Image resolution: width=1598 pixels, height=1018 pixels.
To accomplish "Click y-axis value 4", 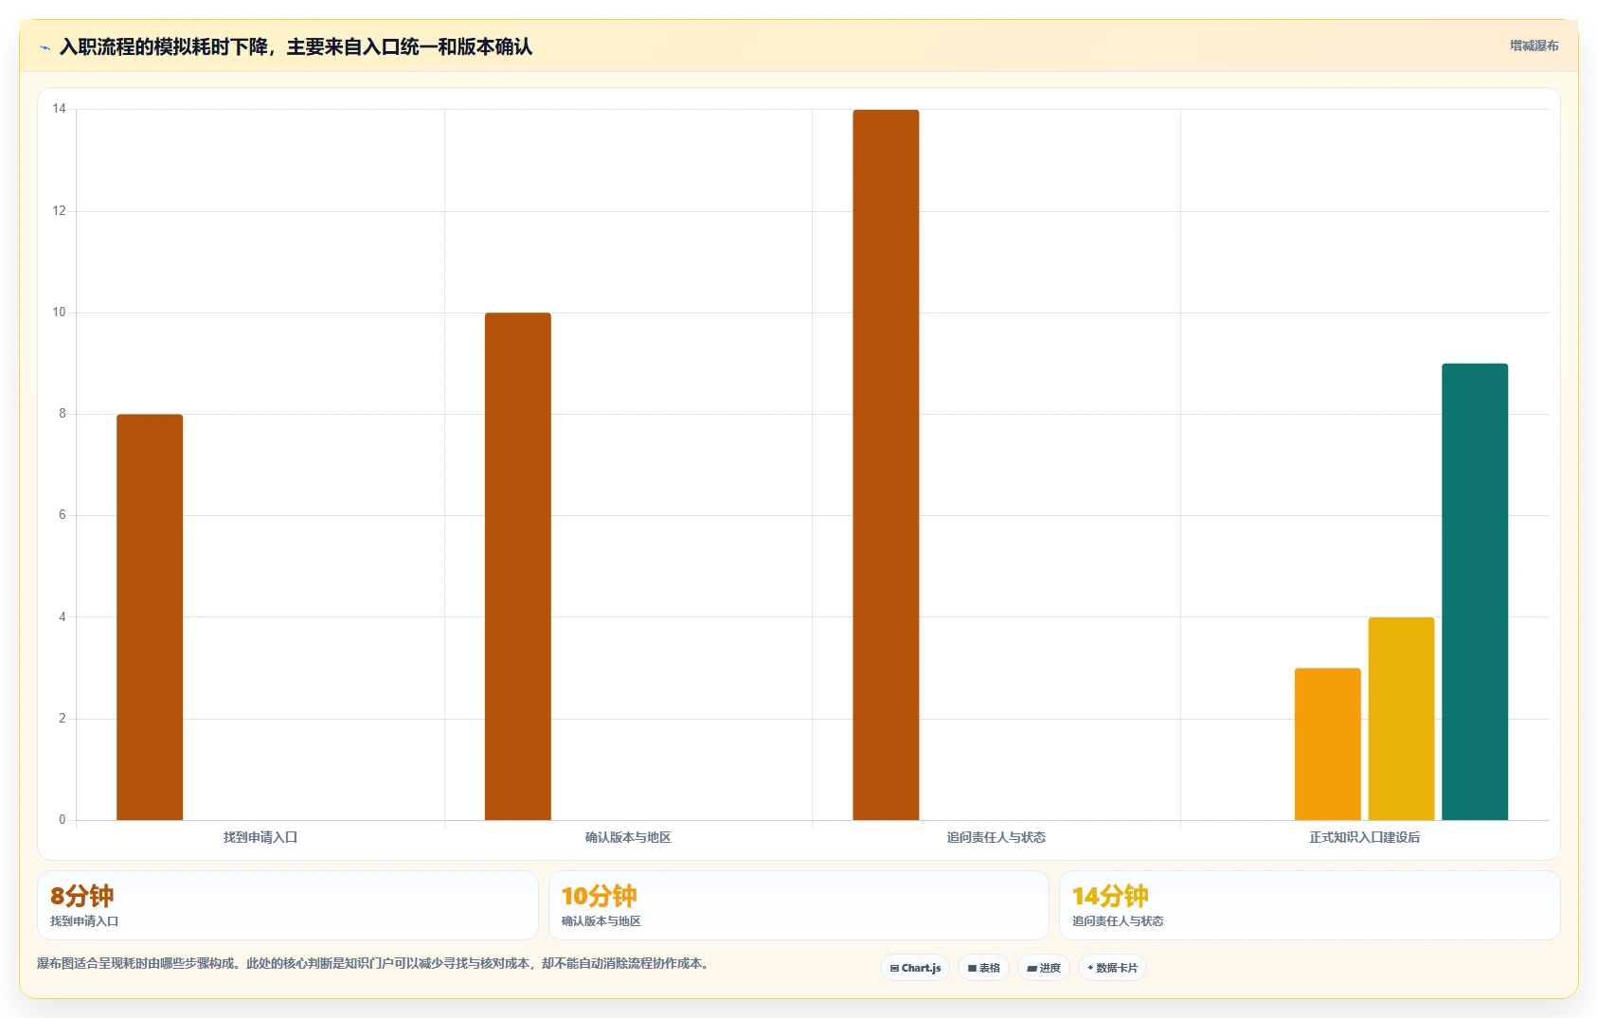I will [x=63, y=616].
